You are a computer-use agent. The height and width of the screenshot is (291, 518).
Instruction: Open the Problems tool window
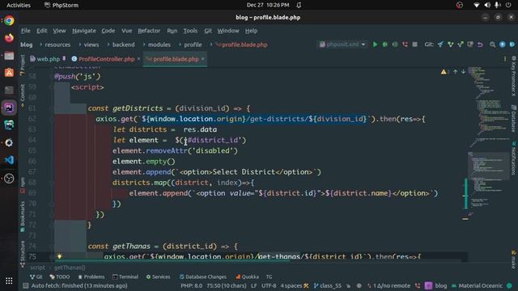pyautogui.click(x=91, y=276)
